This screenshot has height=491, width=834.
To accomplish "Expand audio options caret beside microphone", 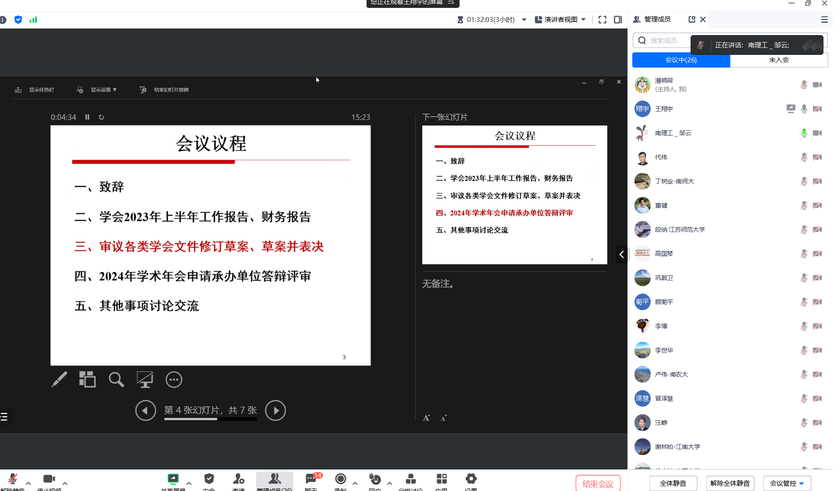I will [29, 483].
